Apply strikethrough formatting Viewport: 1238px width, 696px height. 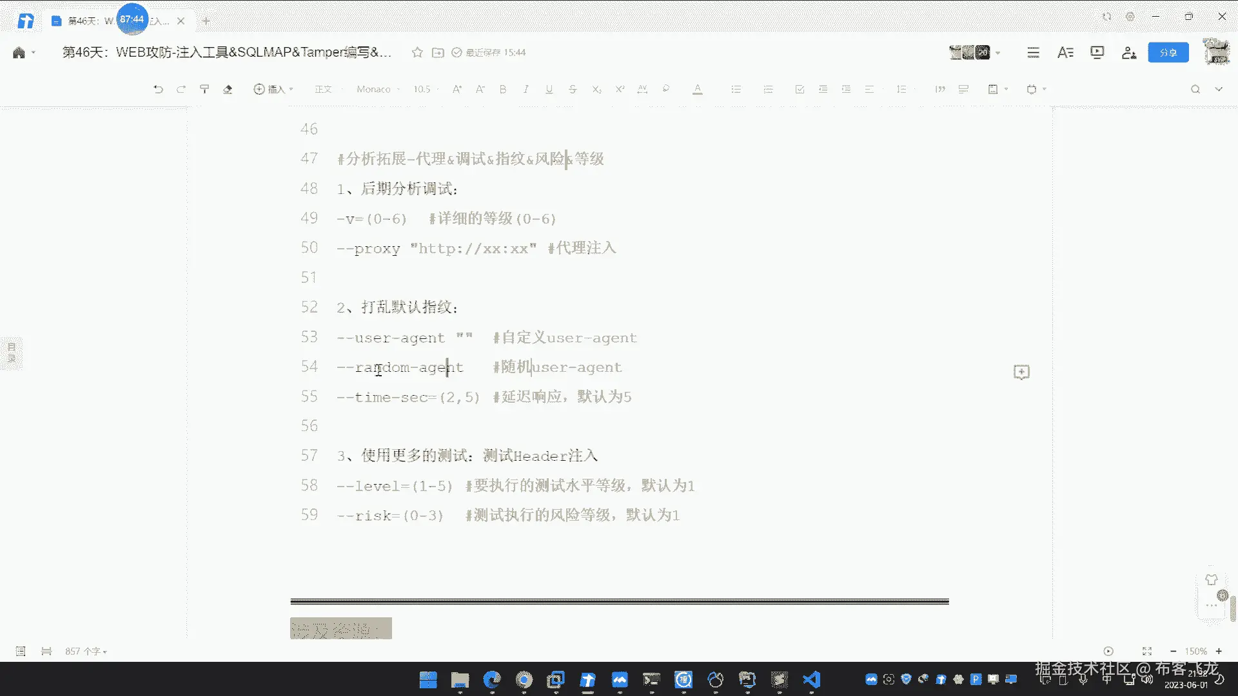(573, 90)
